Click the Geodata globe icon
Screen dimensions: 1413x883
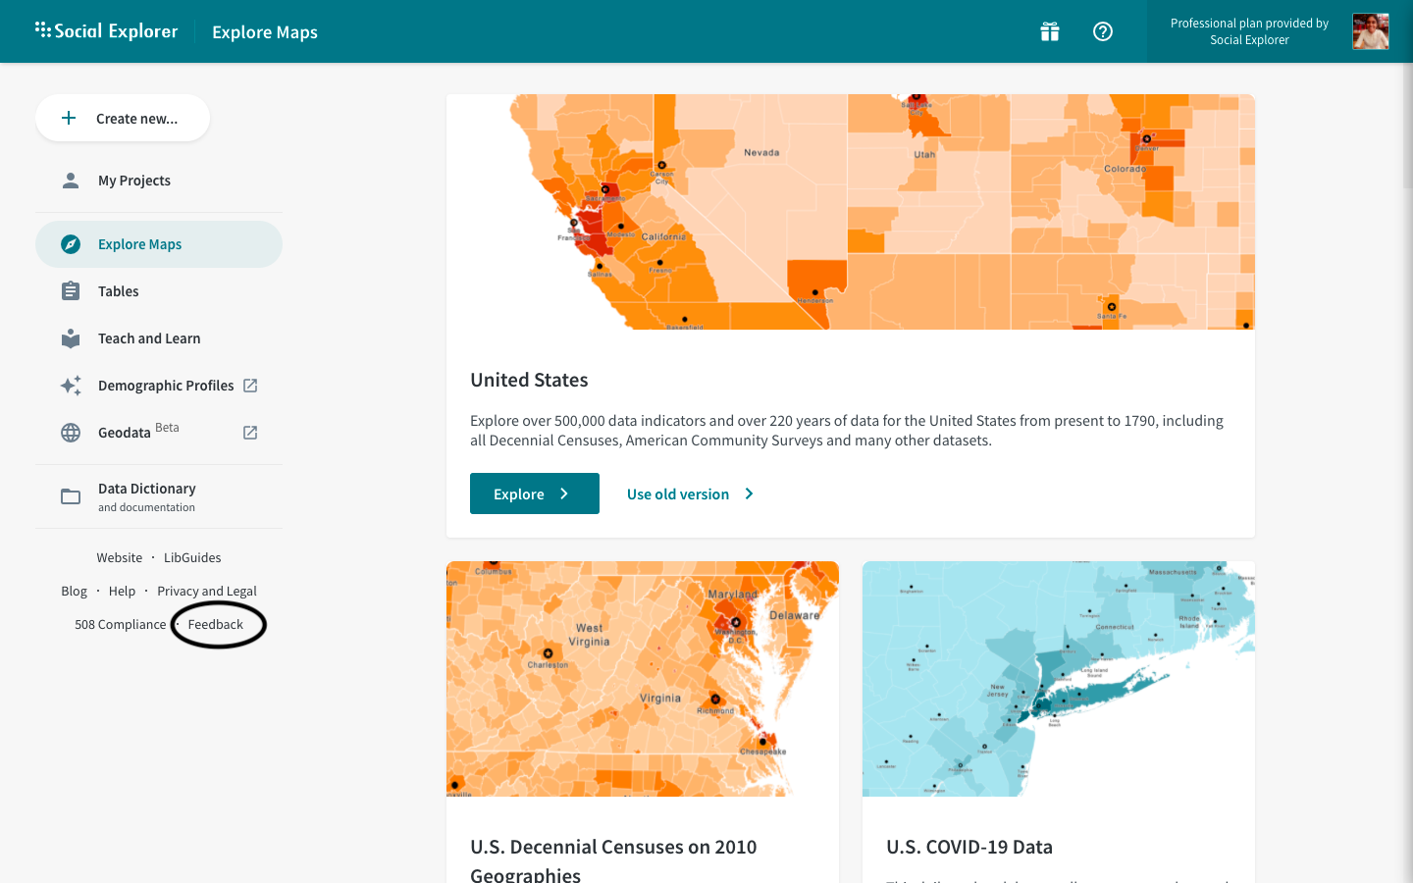tap(71, 433)
